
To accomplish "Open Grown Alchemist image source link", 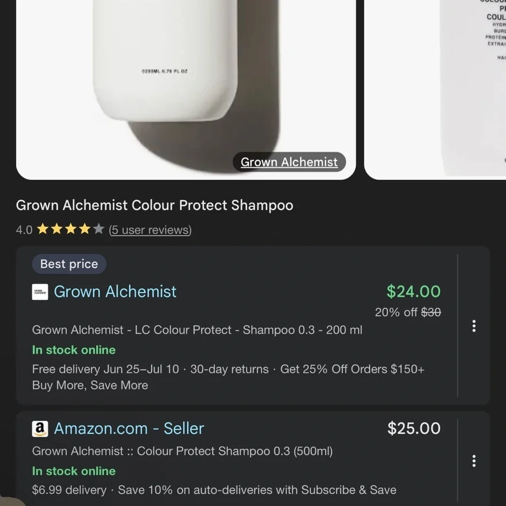I will (x=289, y=162).
